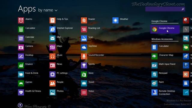The height and width of the screenshot is (108, 192).
Task: Click the Health & Fitness label text
Action: point(33,91)
